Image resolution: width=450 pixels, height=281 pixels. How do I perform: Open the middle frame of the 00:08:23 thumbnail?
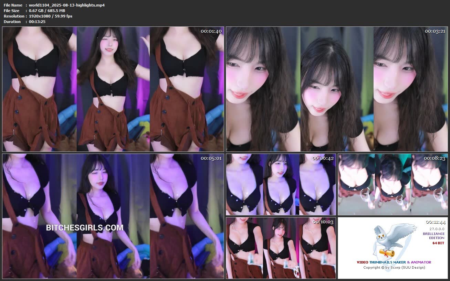point(393,184)
